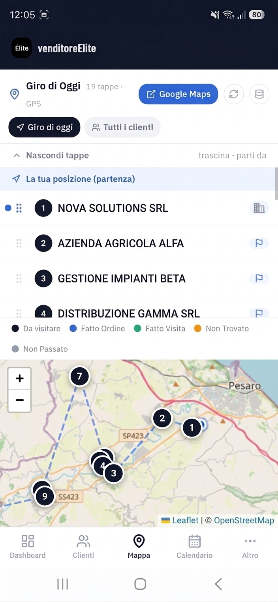Go to the Dashboard tab
The height and width of the screenshot is (602, 278).
pos(28,547)
